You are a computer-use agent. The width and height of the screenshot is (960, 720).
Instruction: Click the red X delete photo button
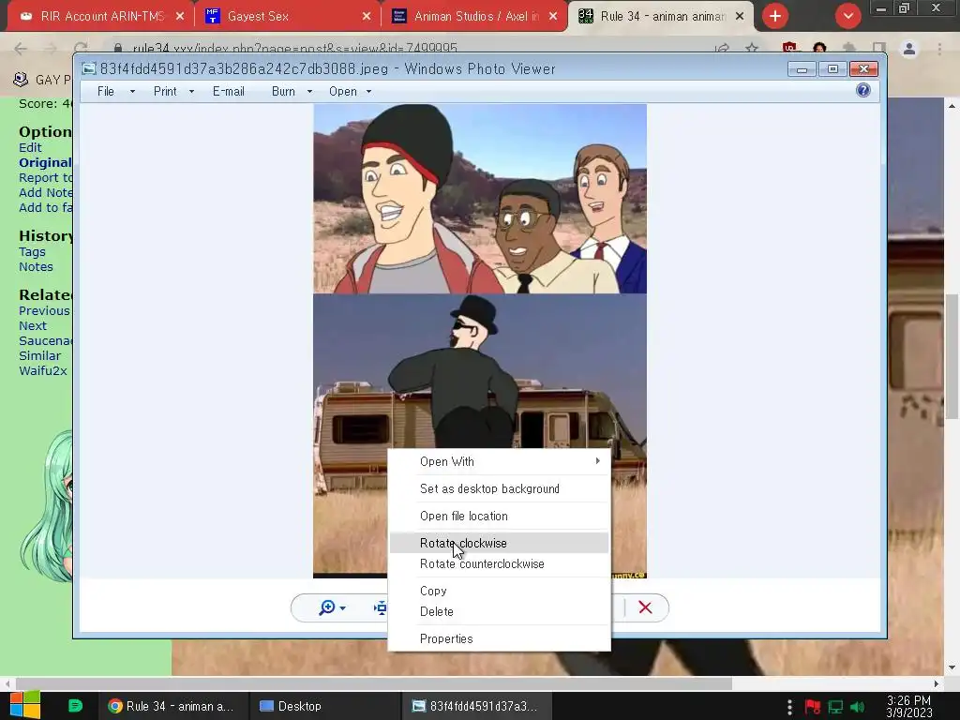[x=645, y=607]
